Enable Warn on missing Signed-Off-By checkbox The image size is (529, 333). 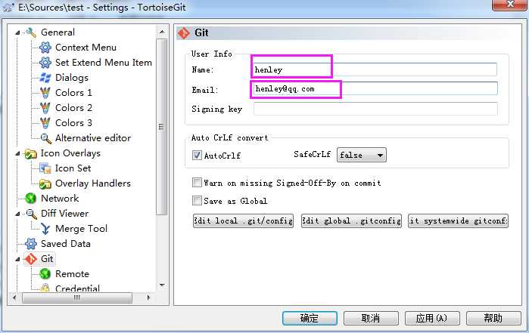pos(197,183)
